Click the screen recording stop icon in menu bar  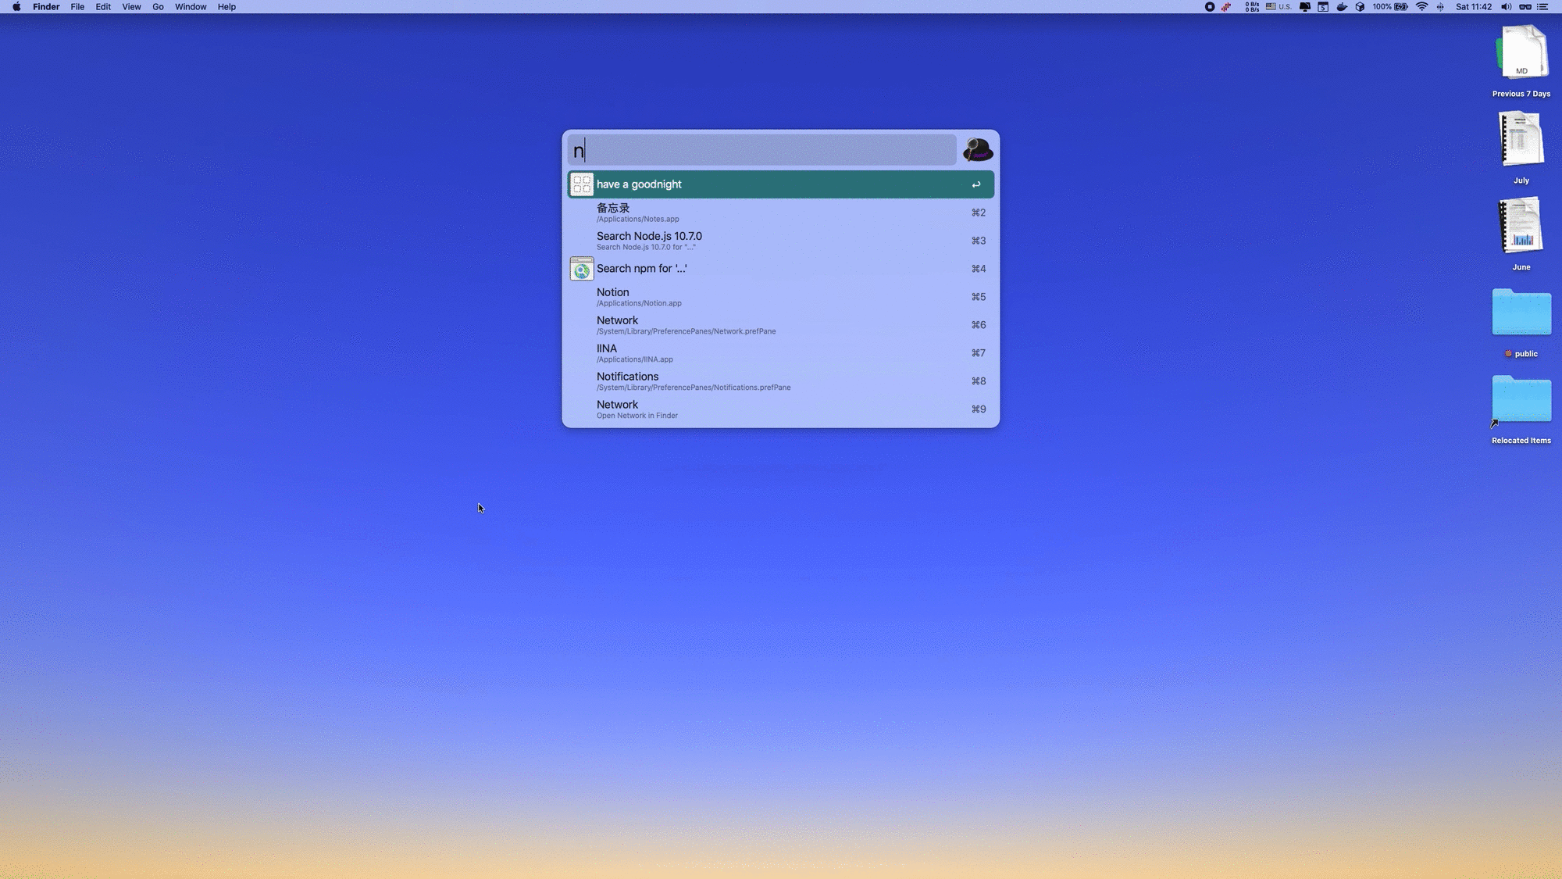pyautogui.click(x=1209, y=7)
